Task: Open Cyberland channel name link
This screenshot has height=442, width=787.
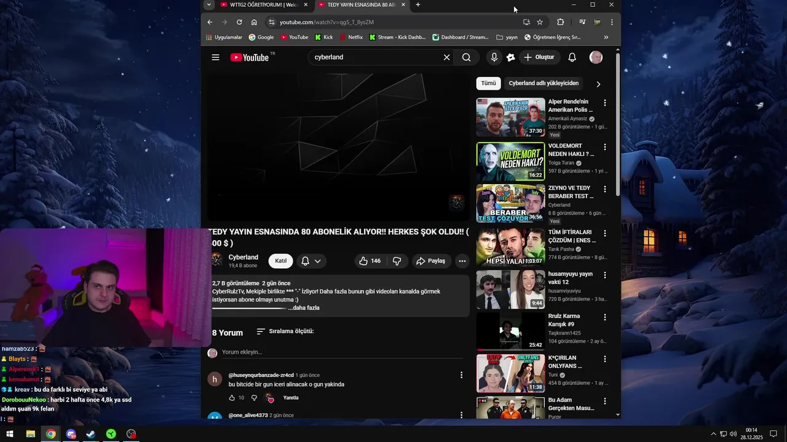Action: click(x=243, y=257)
